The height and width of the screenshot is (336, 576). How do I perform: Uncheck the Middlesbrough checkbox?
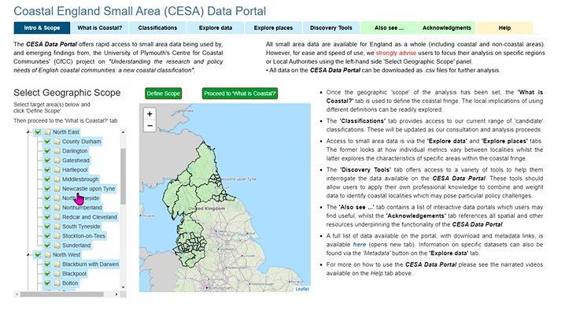(47, 179)
